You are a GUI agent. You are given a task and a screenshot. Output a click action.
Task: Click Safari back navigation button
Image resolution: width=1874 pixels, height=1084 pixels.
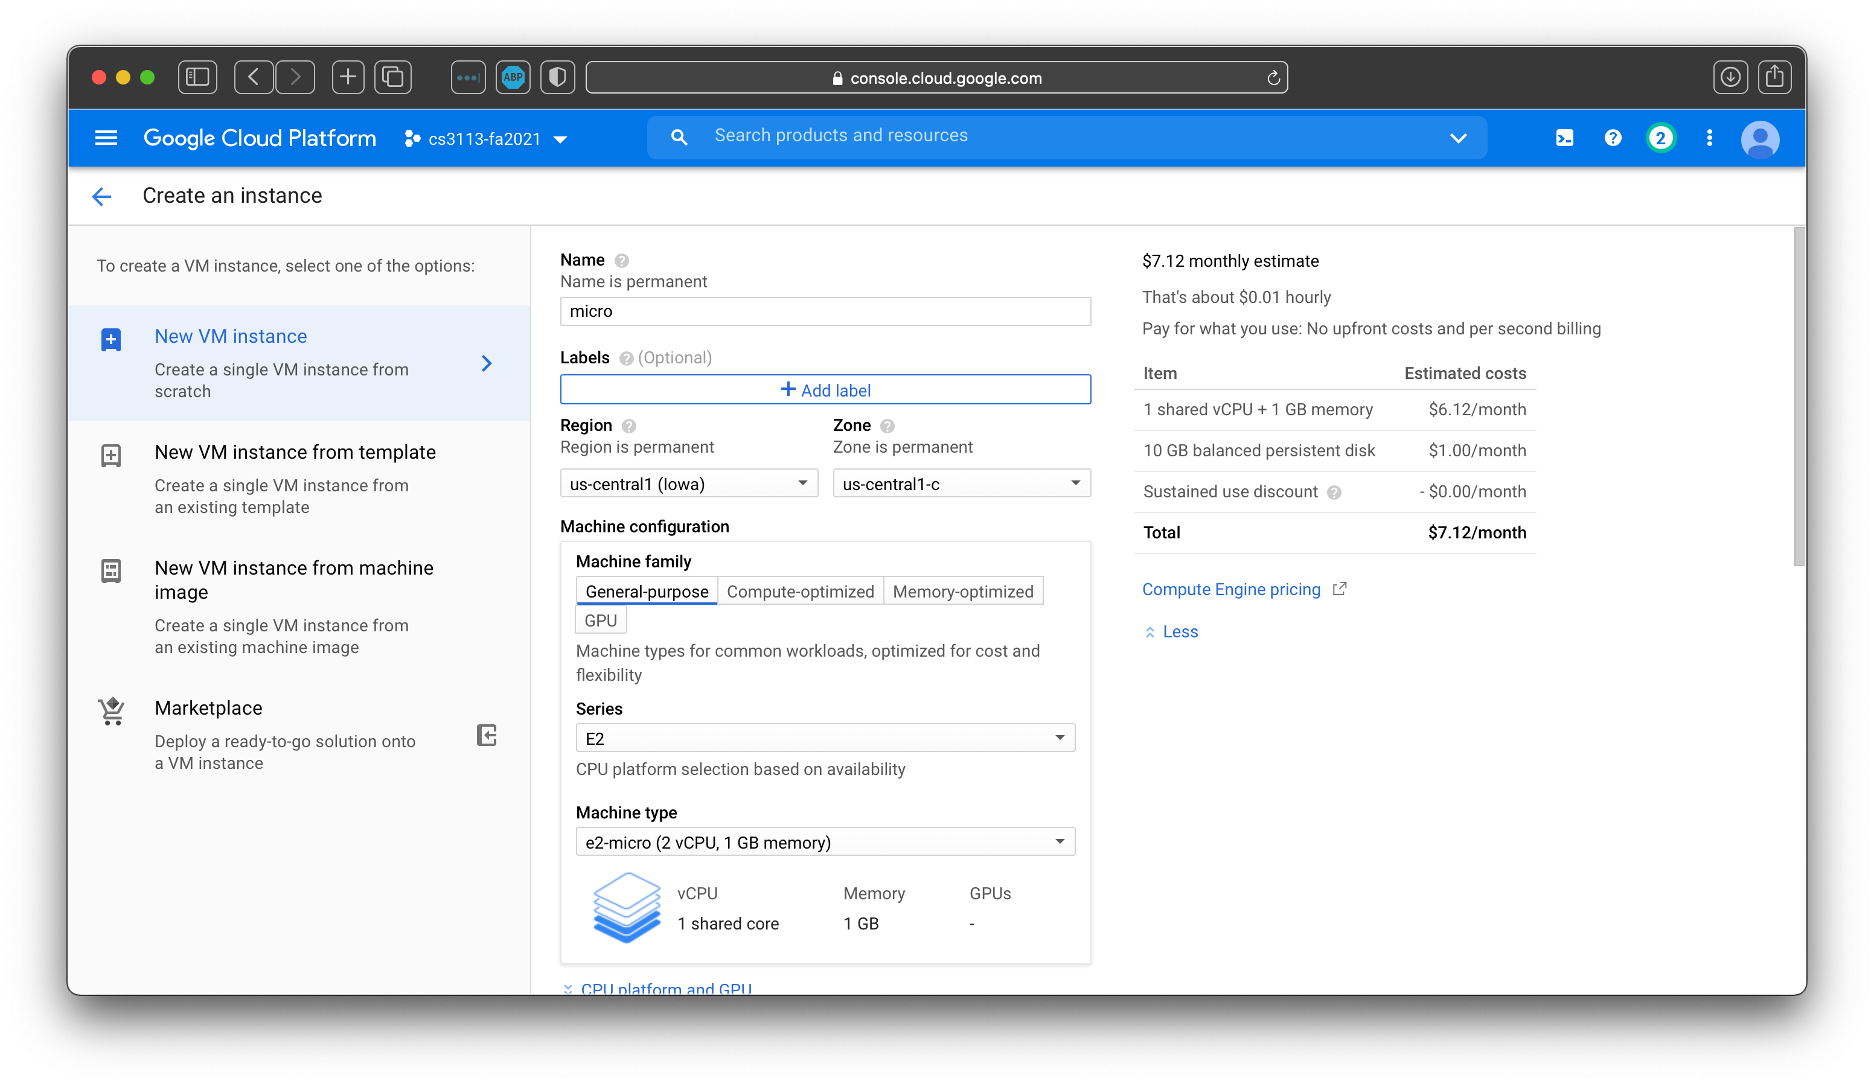click(x=254, y=77)
